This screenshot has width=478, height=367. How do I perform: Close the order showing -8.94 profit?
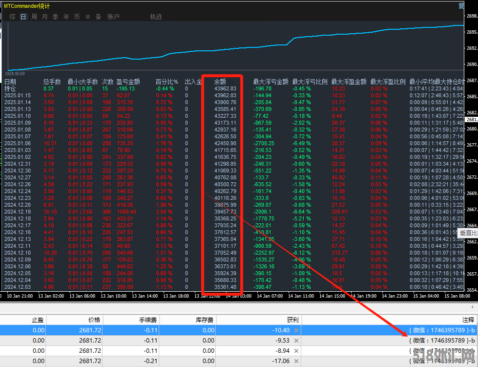click(296, 351)
